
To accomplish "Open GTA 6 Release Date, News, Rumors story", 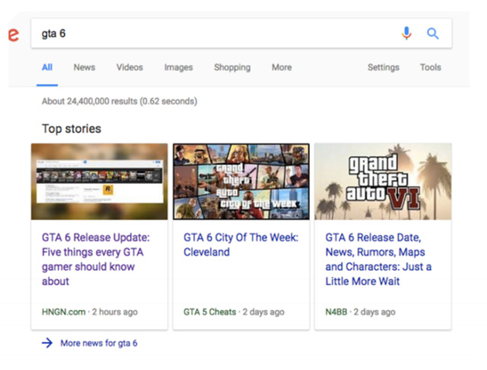I will (378, 260).
